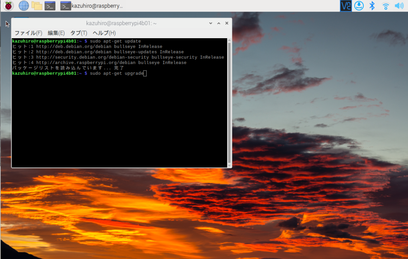The image size is (408, 259).
Task: Close the terminal window
Action: tap(227, 23)
